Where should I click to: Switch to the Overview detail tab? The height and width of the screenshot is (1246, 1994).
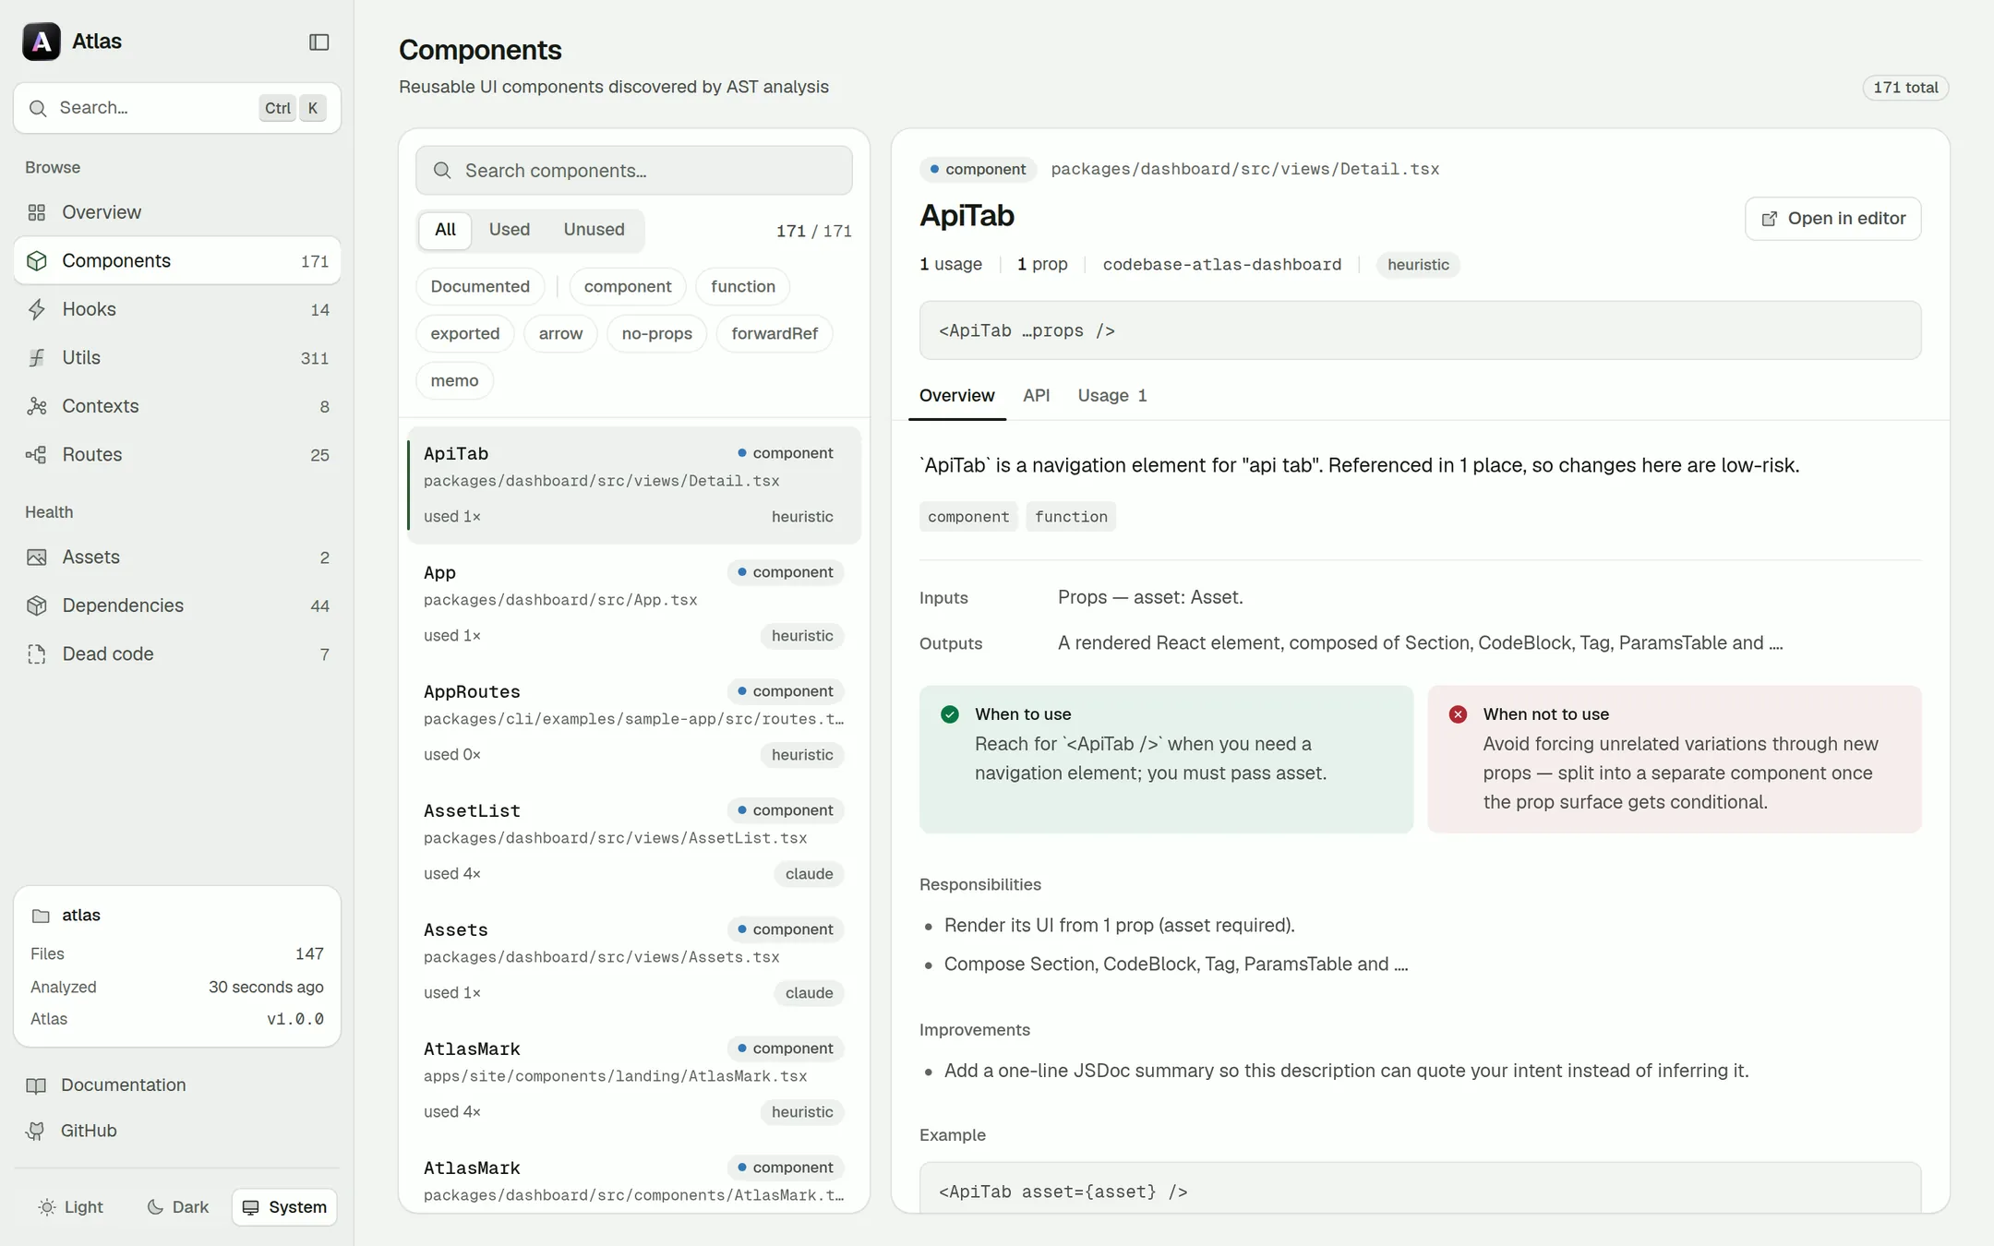pos(956,395)
